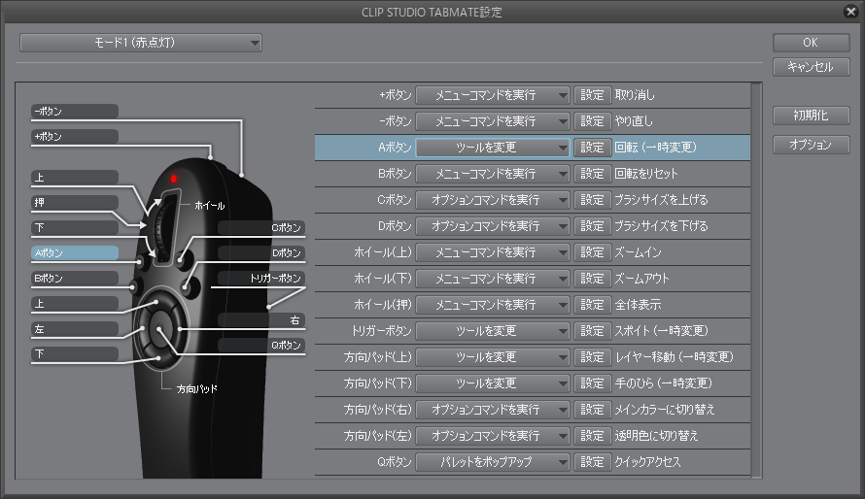Click 設定 next to 取り消し
The height and width of the screenshot is (499, 865).
(x=592, y=95)
